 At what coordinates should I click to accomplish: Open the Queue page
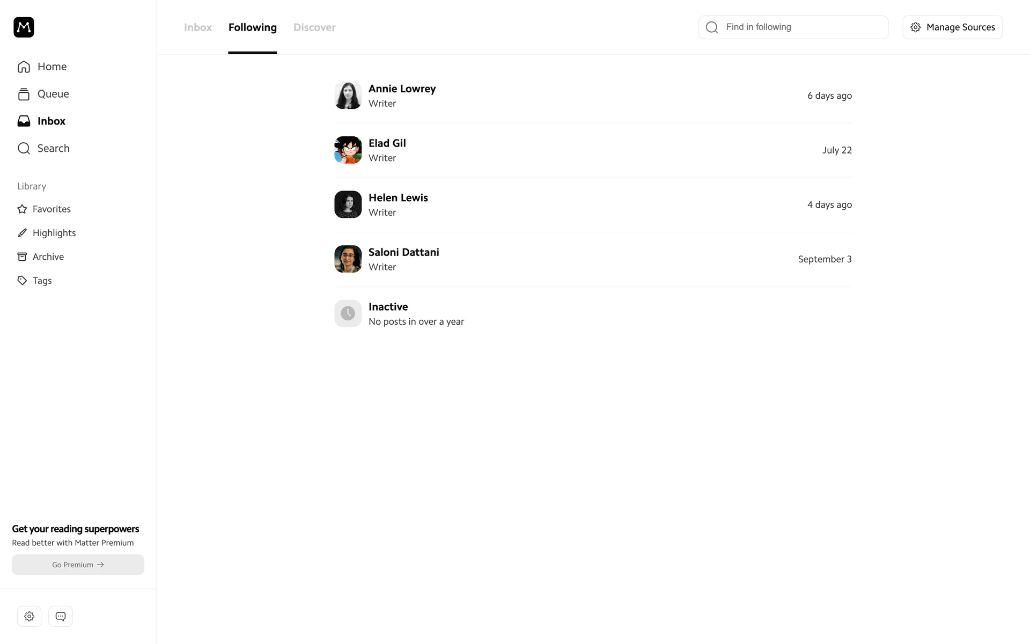coord(53,94)
